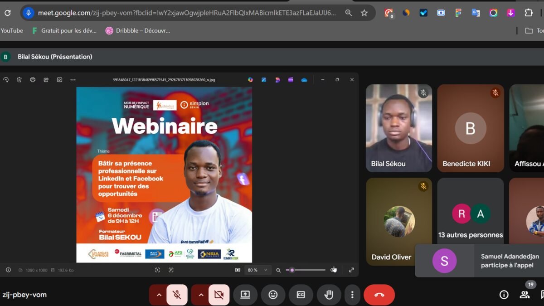The height and width of the screenshot is (306, 544).
Task: Open meeting details info icon
Action: [504, 295]
